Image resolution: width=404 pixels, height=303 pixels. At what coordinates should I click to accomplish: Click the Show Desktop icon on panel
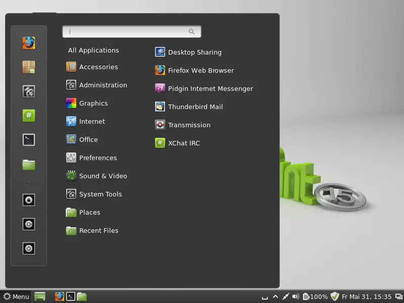click(40, 296)
